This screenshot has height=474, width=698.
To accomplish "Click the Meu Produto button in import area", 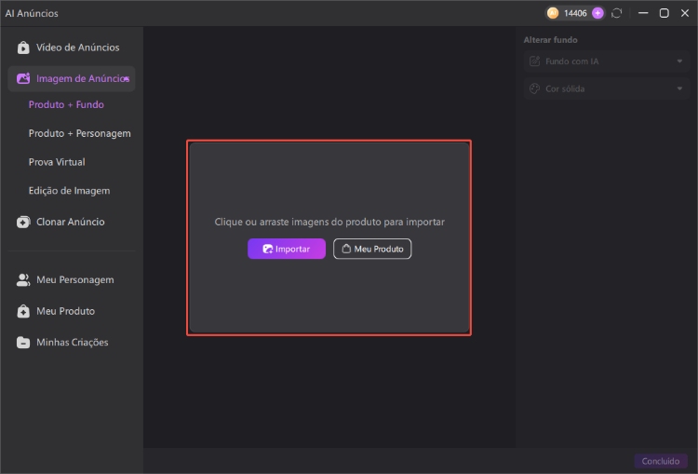I will coord(372,249).
